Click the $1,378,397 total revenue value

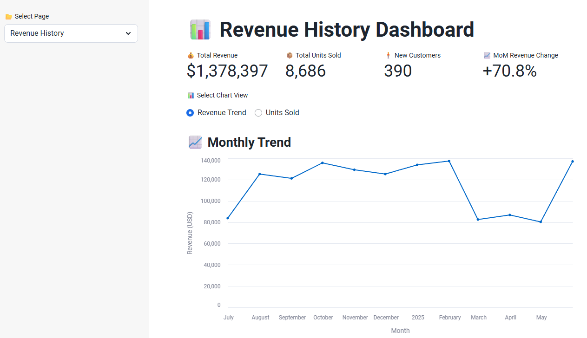point(227,71)
